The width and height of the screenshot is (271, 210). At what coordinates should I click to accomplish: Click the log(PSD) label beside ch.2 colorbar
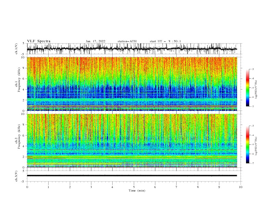256,146
